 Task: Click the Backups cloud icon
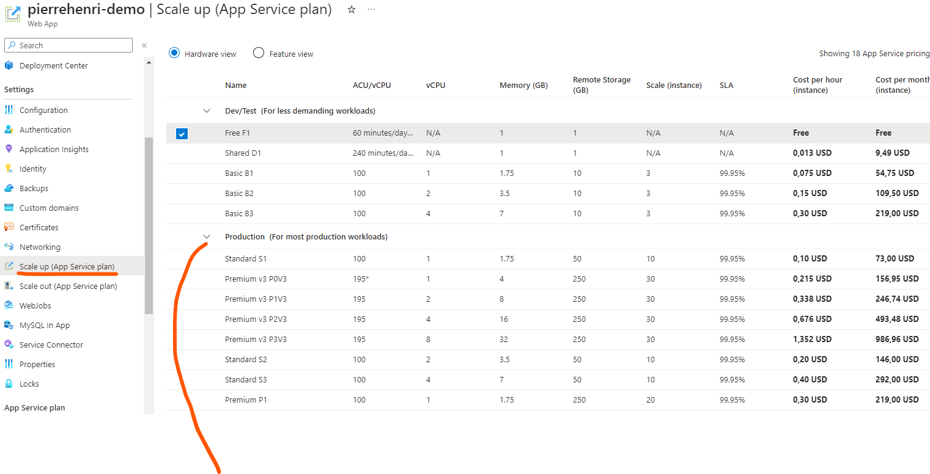coord(9,188)
